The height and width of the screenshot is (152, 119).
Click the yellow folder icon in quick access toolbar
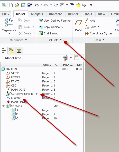click(x=78, y=5)
